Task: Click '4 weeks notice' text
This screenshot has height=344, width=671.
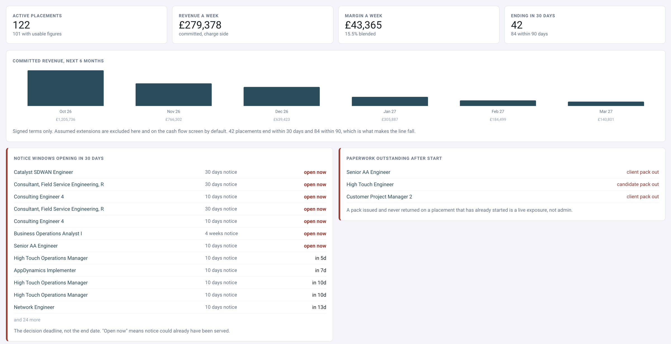Action: pyautogui.click(x=221, y=234)
